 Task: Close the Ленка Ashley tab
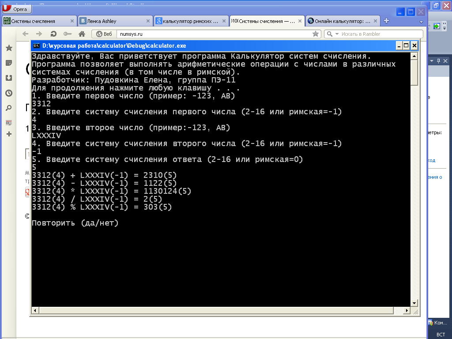point(148,21)
